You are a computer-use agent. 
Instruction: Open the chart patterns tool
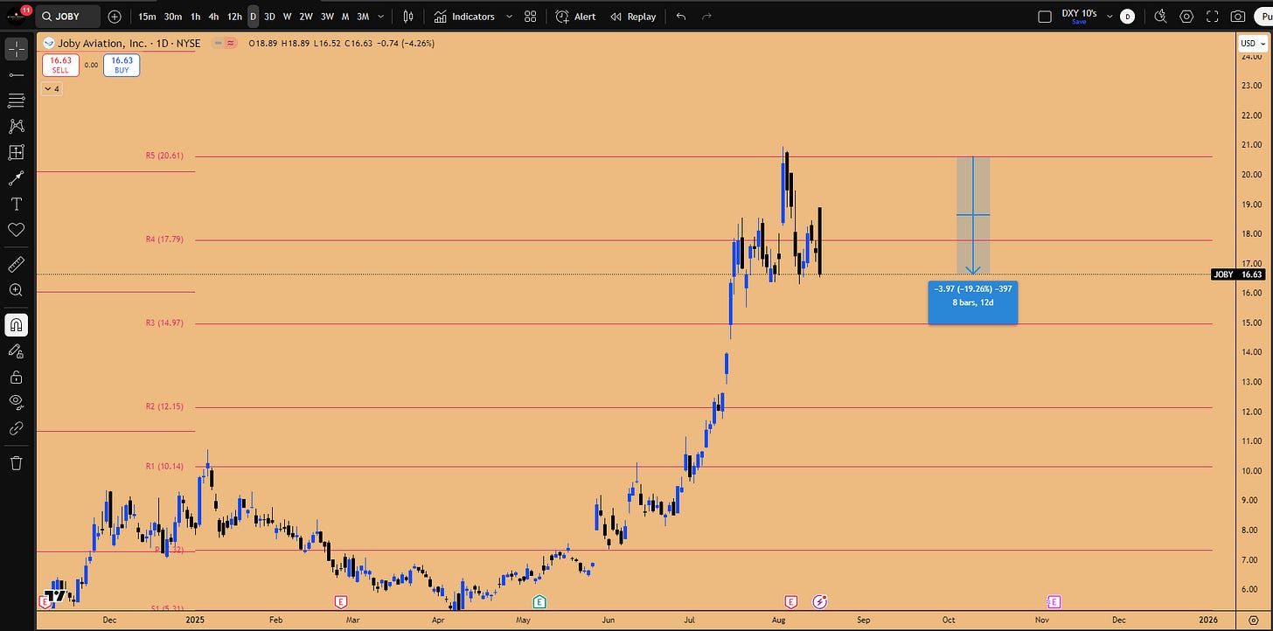coord(16,127)
